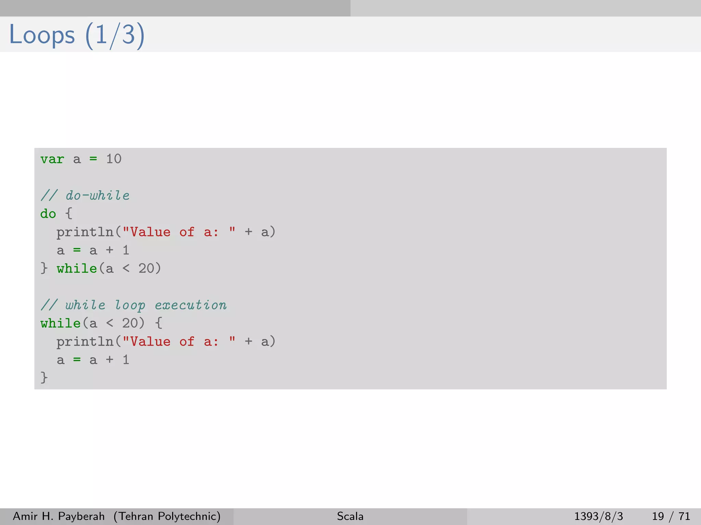This screenshot has height=525, width=701.
Task: Click author name 'Amir H. Payberah' in footer
Action: (59, 516)
